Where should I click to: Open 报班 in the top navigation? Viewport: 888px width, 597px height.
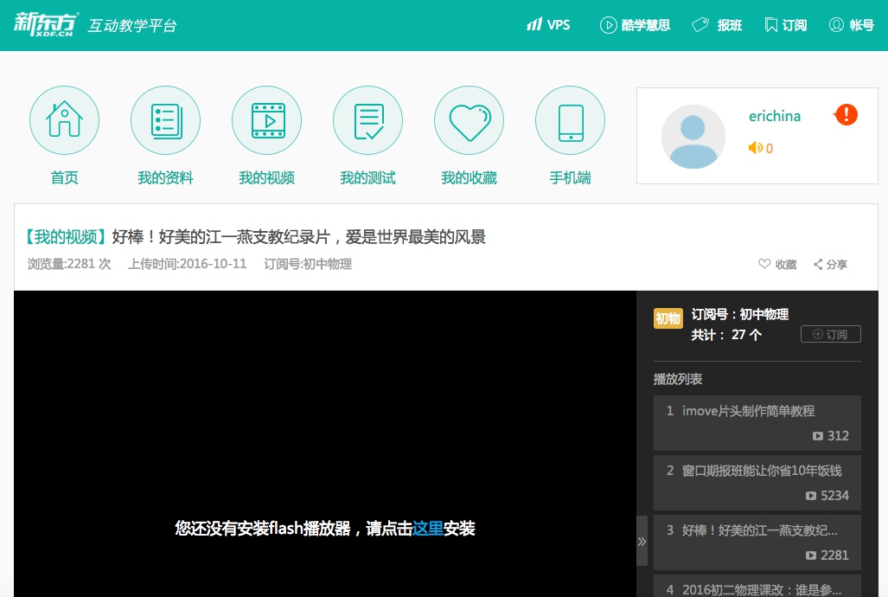[717, 25]
